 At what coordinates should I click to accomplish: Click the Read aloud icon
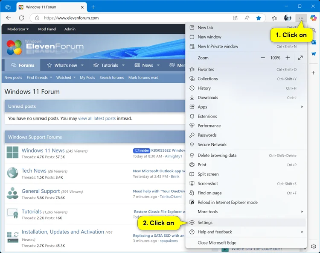(x=247, y=18)
